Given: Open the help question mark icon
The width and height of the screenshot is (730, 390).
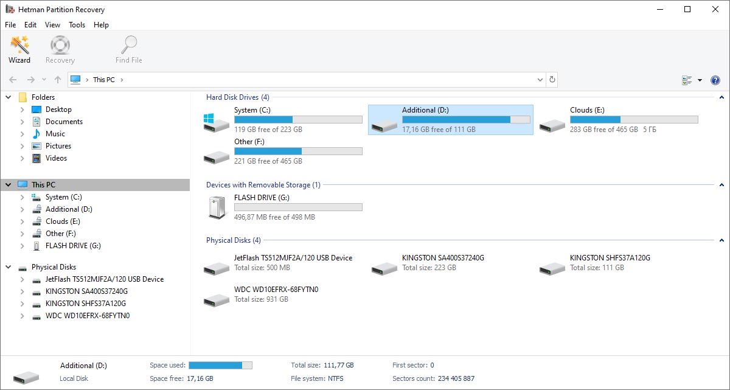Looking at the screenshot, I should (x=715, y=80).
